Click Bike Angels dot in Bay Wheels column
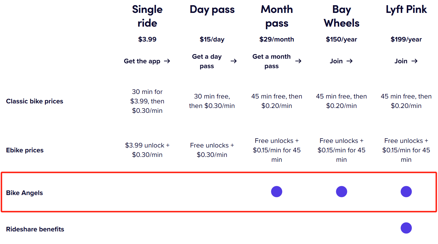The height and width of the screenshot is (244, 438). (341, 192)
